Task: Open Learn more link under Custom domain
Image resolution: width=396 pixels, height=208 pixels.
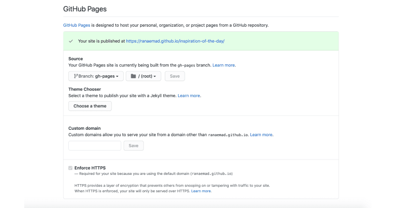Action: (261, 135)
